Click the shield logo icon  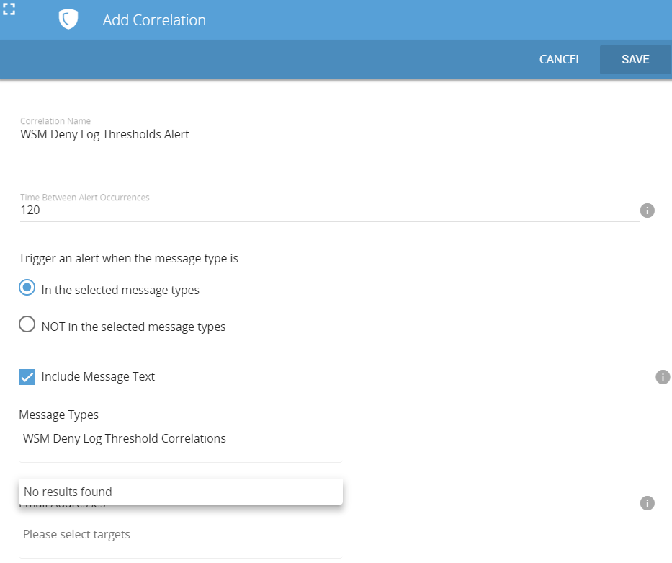[x=68, y=19]
